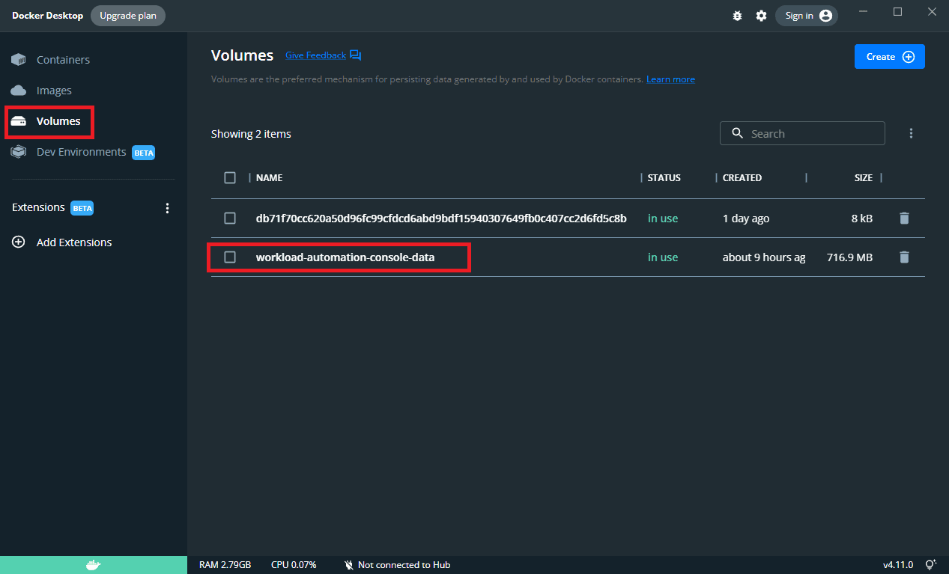Close the Docker Desktop window

coord(932,12)
